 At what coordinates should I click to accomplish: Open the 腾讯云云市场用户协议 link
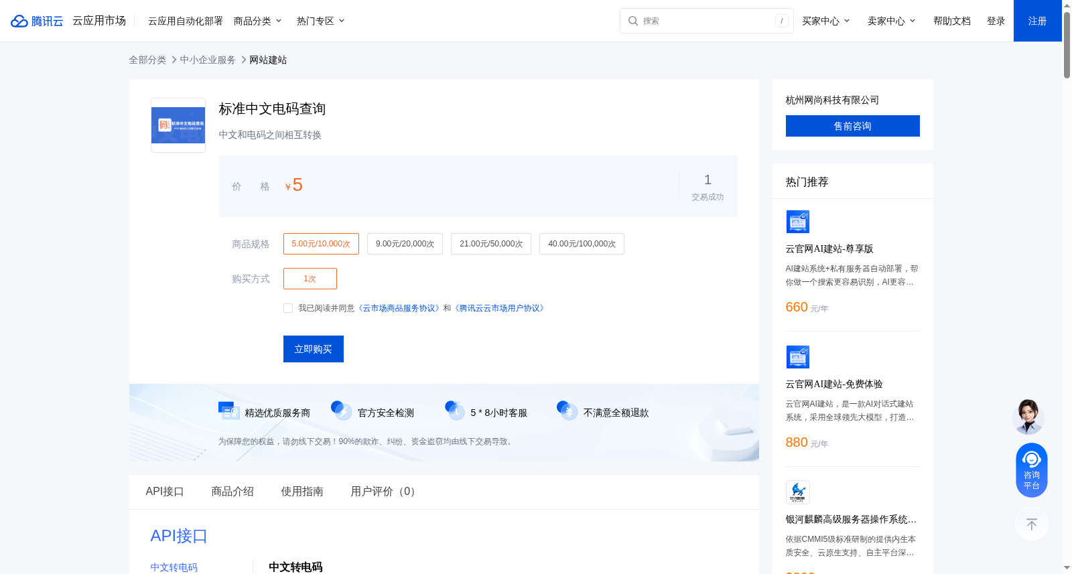(x=500, y=308)
